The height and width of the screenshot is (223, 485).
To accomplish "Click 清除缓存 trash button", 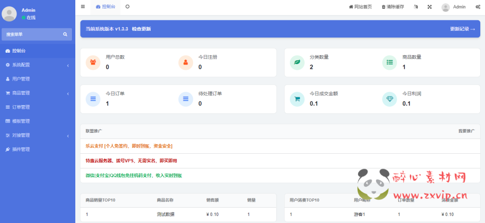I will [393, 7].
